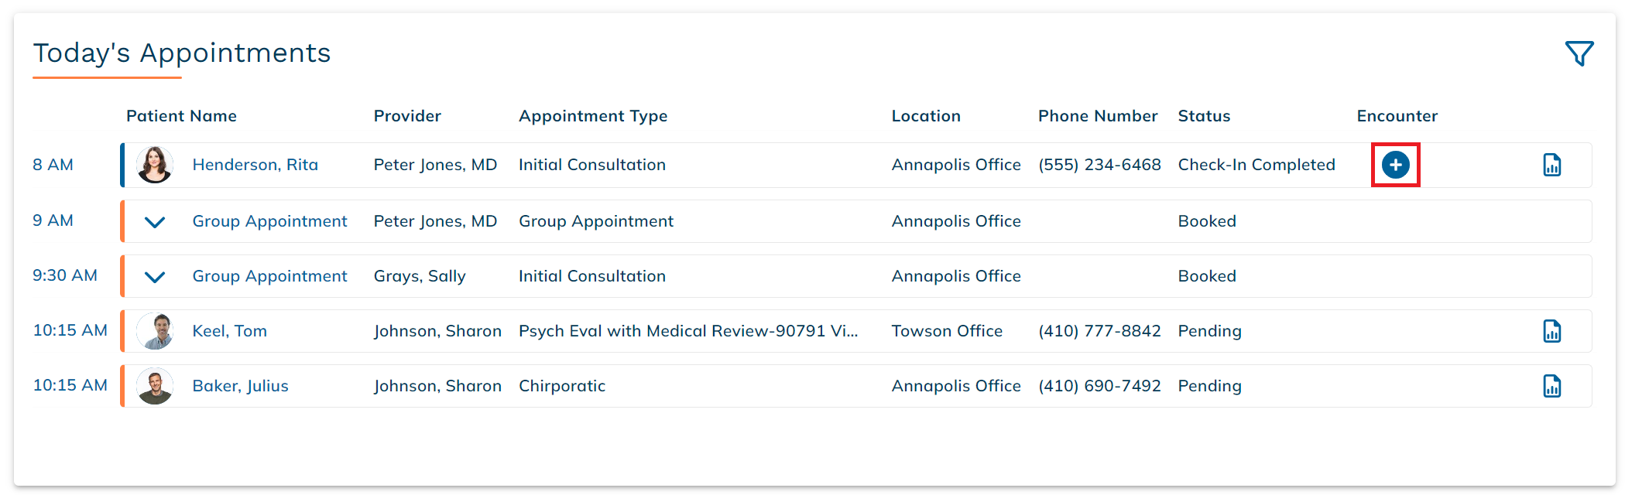
Task: Click Tom Keel's profile photo
Action: [x=155, y=331]
